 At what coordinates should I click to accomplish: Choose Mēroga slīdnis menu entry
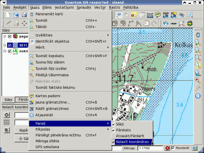pos(70,141)
